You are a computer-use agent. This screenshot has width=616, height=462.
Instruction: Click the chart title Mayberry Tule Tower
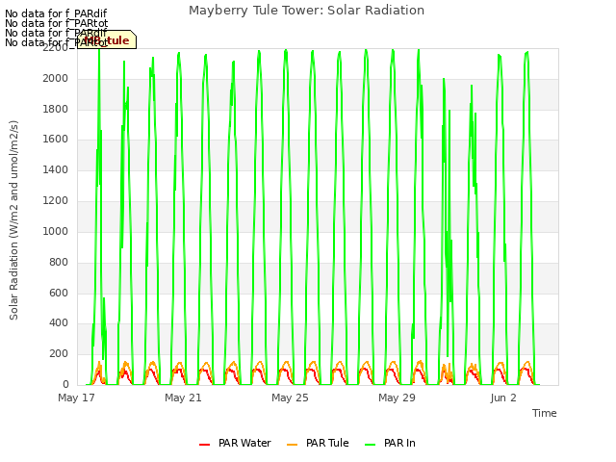(x=306, y=11)
